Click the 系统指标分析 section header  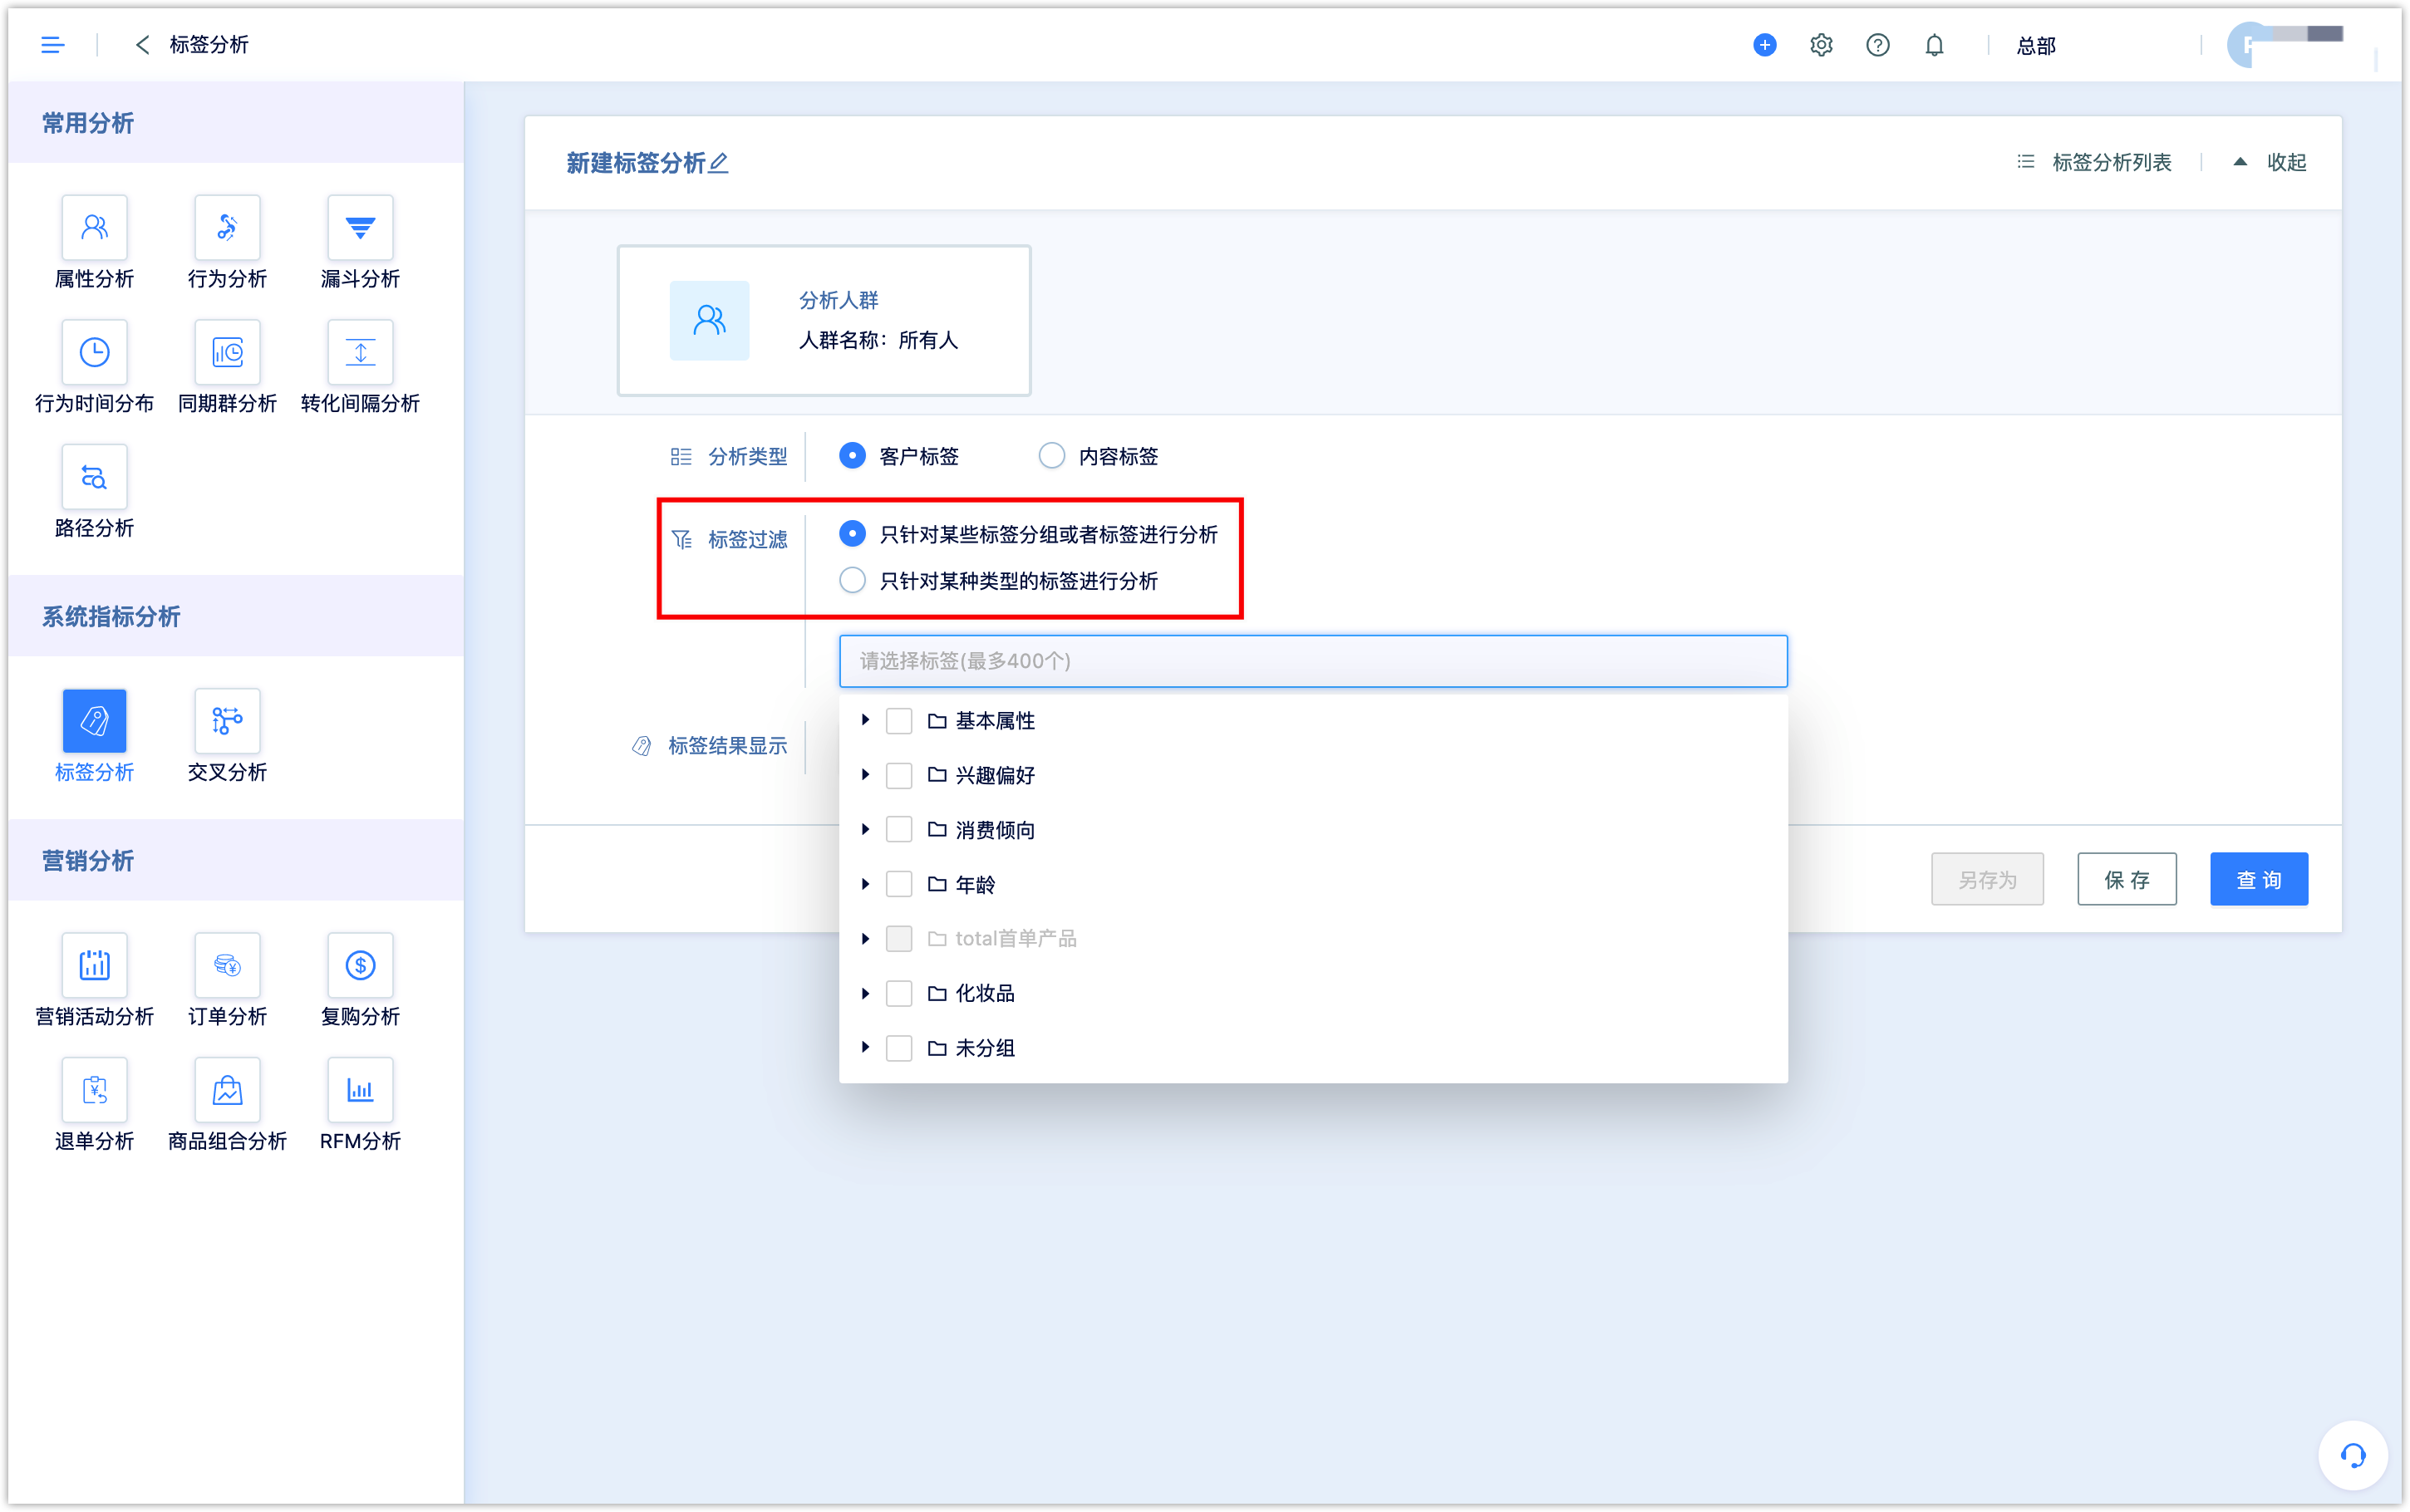click(x=111, y=617)
